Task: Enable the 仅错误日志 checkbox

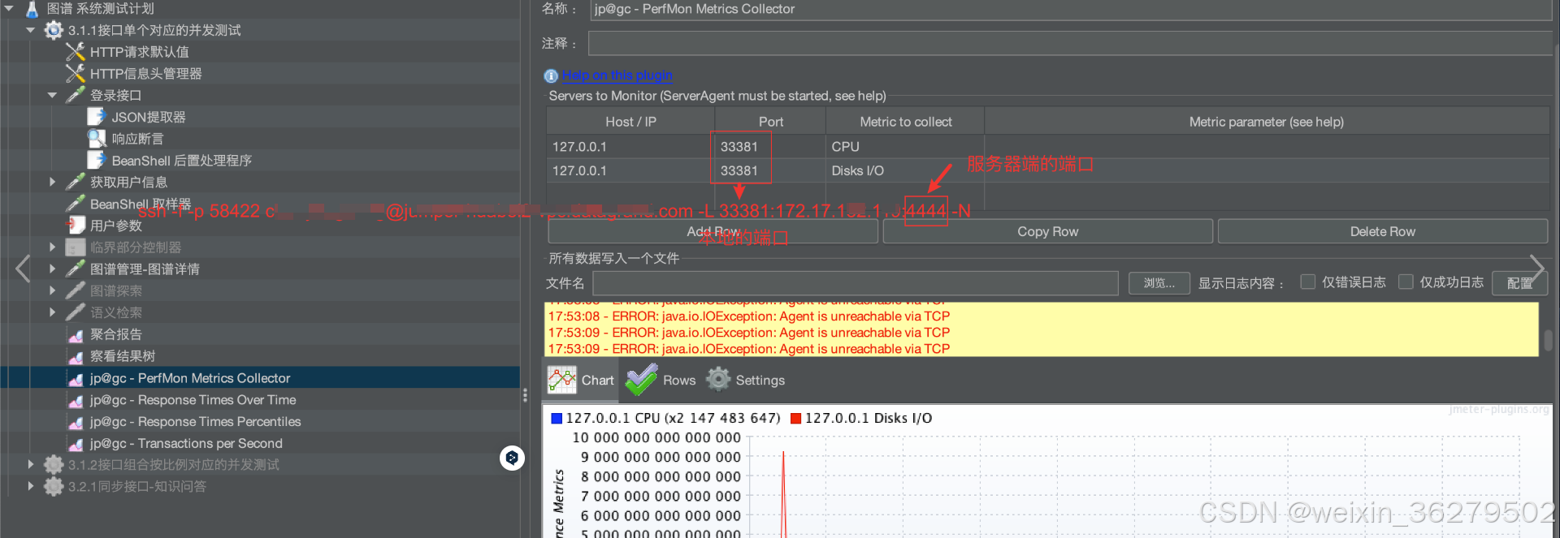Action: click(1308, 282)
